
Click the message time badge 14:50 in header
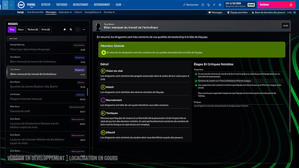pos(286,26)
